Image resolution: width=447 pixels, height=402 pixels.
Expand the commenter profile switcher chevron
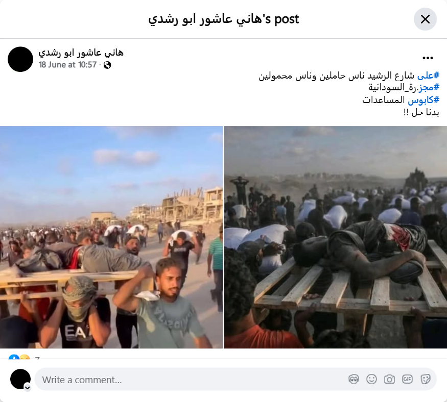coord(28,388)
